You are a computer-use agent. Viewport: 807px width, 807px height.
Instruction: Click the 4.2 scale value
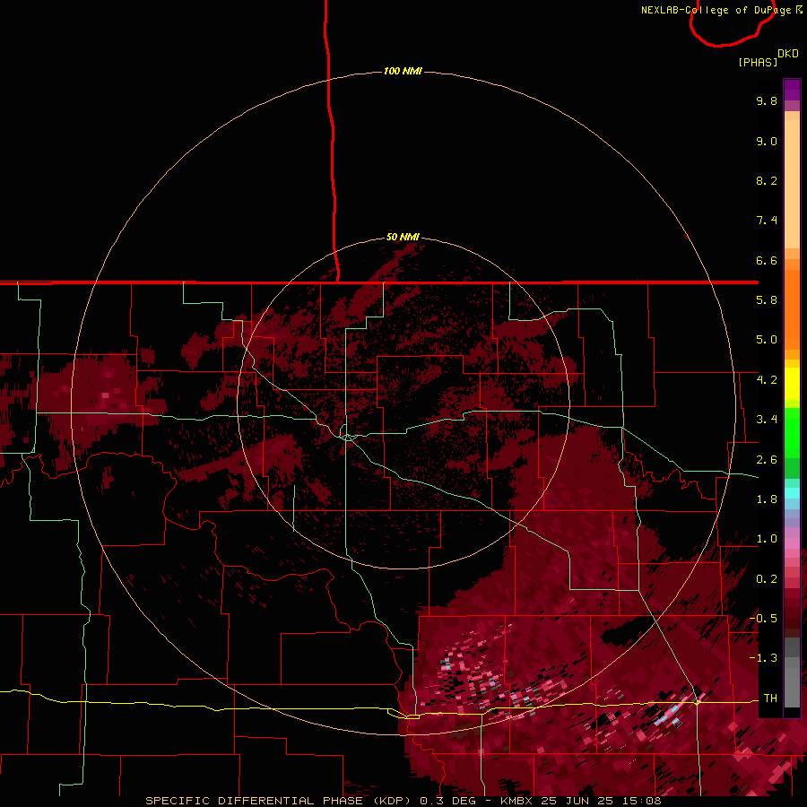[x=767, y=380]
